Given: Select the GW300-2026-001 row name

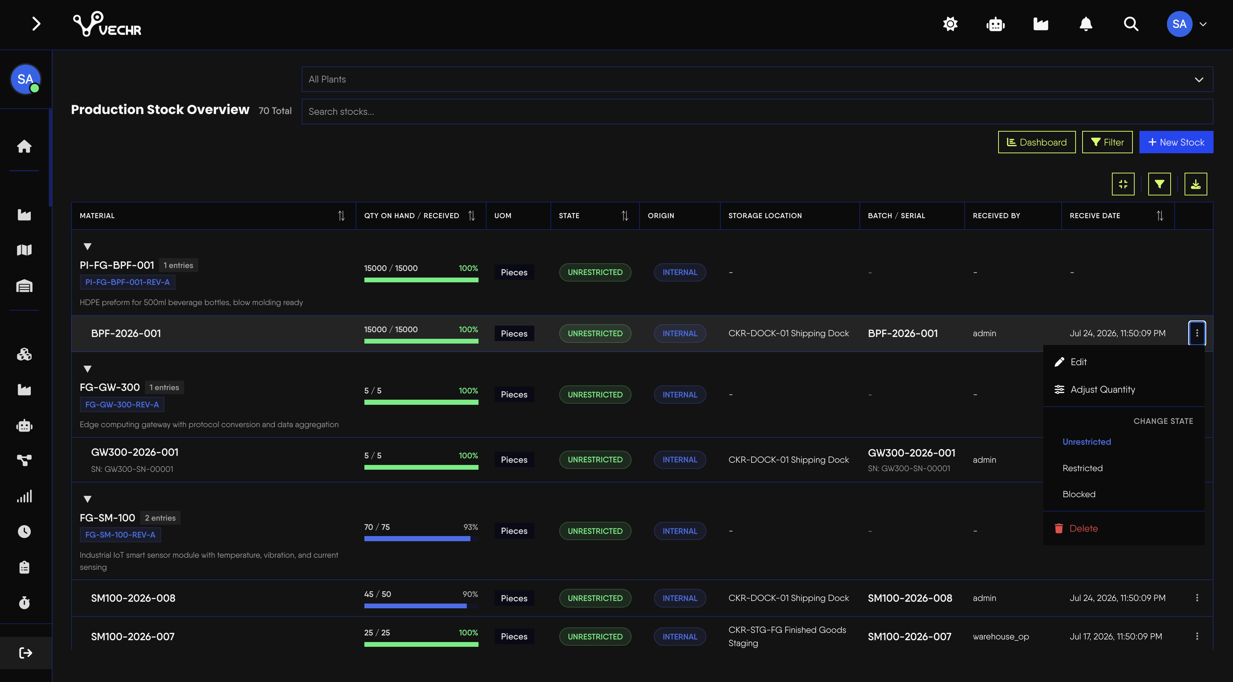Looking at the screenshot, I should tap(135, 452).
